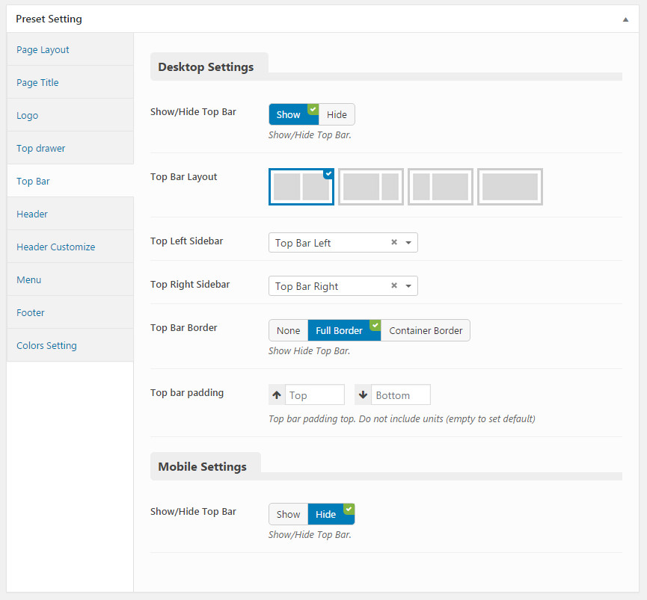Set mobile top bar to Show
647x600 pixels.
289,514
